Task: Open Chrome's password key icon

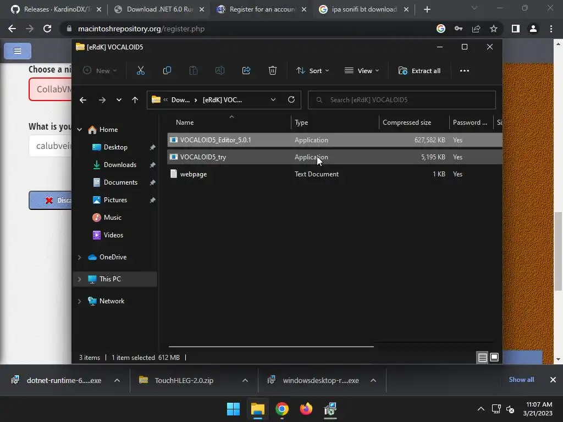Action: pos(459,29)
